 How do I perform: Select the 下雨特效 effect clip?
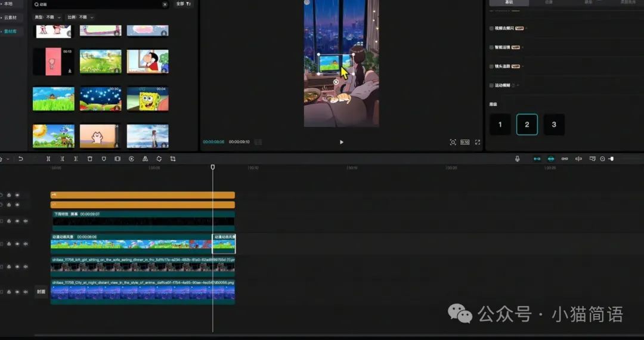[143, 221]
